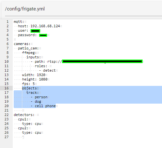162x148 pixels.
Task: Click the 'user:' key text
Action: tap(23, 30)
